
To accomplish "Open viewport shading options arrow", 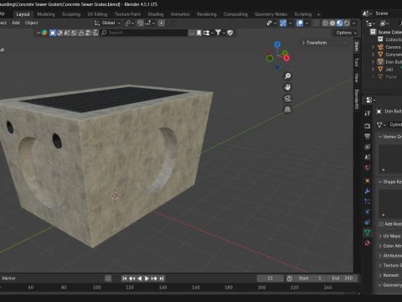I will [x=353, y=23].
